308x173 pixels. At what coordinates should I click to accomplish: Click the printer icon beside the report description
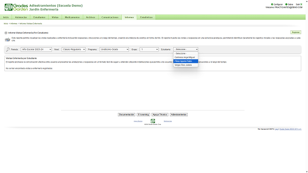(x=8, y=39)
